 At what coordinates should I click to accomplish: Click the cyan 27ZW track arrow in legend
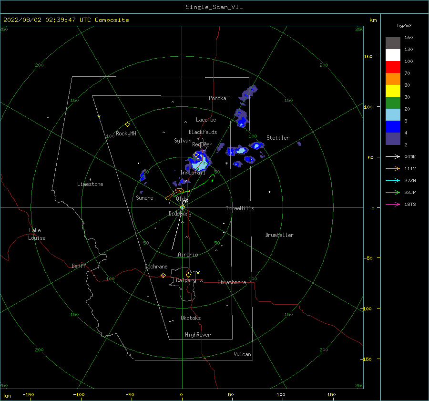click(393, 180)
